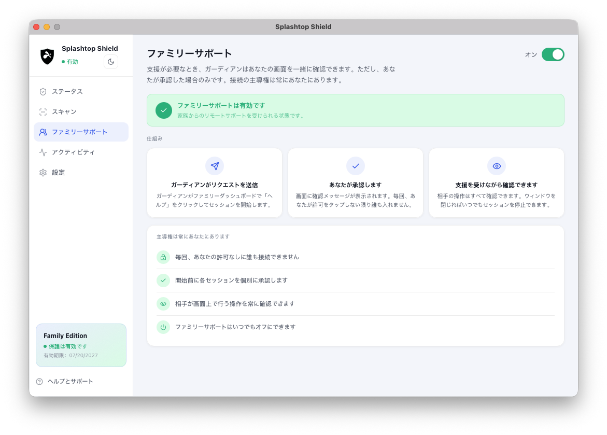Screen dimensions: 607x435
Task: Click the gear icon beside 設定
Action: click(x=43, y=172)
